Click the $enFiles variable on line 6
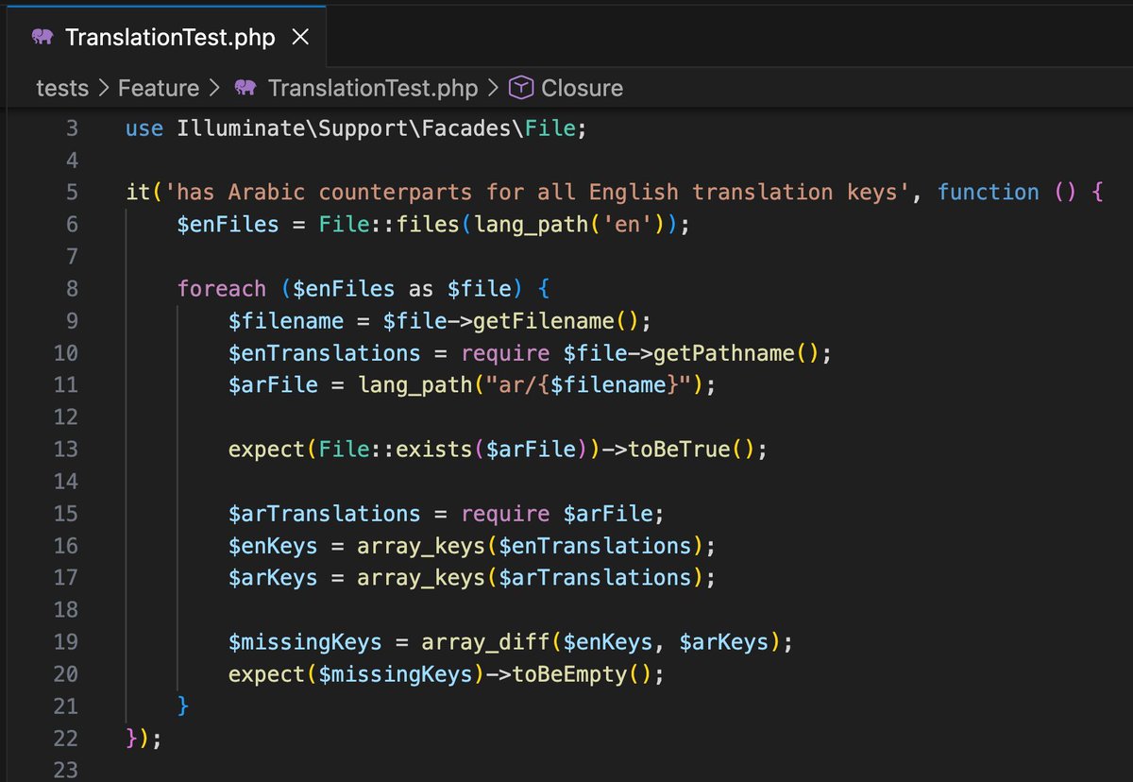Screen dimensions: 1133x782 click(x=228, y=225)
